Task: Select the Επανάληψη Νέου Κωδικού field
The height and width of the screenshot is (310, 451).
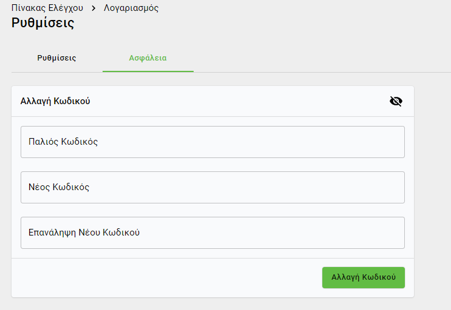Action: (212, 232)
